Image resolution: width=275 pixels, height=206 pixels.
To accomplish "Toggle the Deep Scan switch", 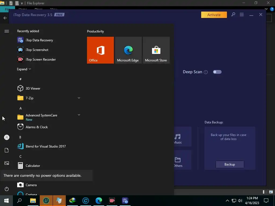I will [217, 72].
